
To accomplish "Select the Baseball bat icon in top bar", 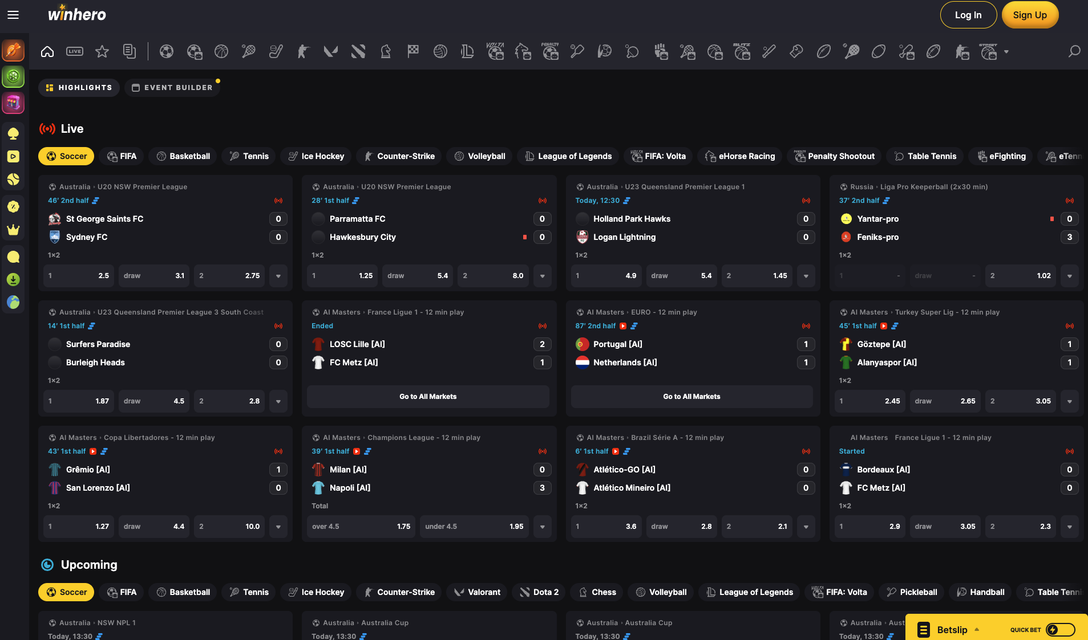I will tap(769, 52).
